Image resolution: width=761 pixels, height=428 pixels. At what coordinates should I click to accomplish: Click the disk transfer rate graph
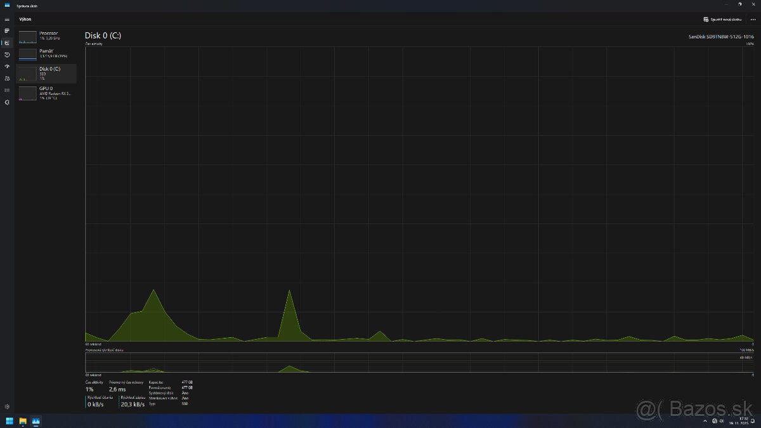pos(419,363)
